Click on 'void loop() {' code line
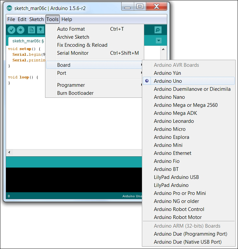 (23, 77)
